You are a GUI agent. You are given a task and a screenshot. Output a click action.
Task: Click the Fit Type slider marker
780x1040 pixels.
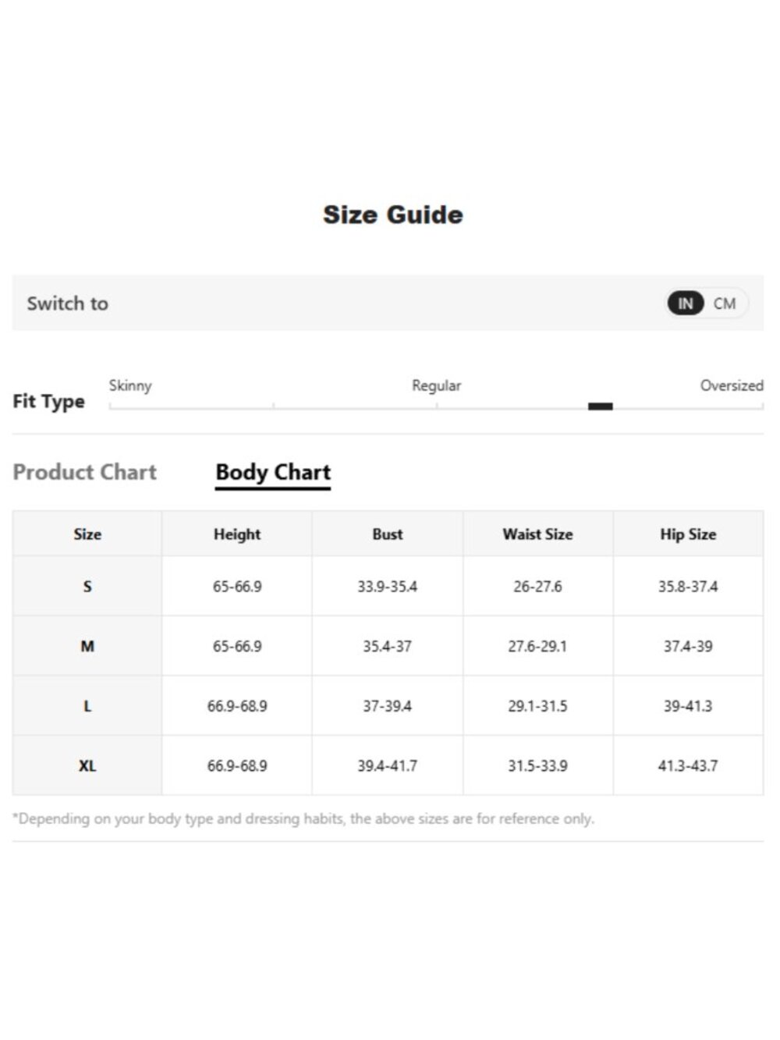point(600,406)
